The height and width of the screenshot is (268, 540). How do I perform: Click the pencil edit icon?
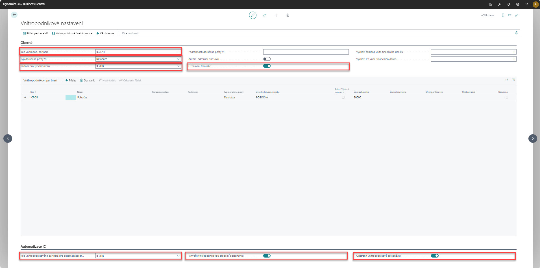point(253,15)
